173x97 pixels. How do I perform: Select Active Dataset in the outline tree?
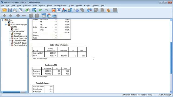point(19,32)
